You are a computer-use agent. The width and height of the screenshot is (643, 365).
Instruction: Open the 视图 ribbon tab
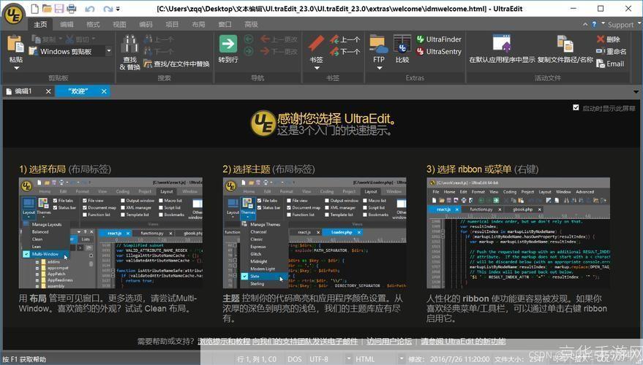[x=119, y=24]
